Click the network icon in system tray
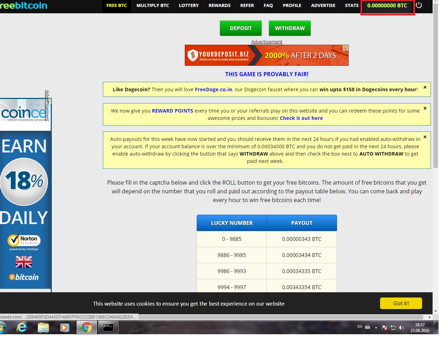The height and width of the screenshot is (358, 448). point(393,328)
